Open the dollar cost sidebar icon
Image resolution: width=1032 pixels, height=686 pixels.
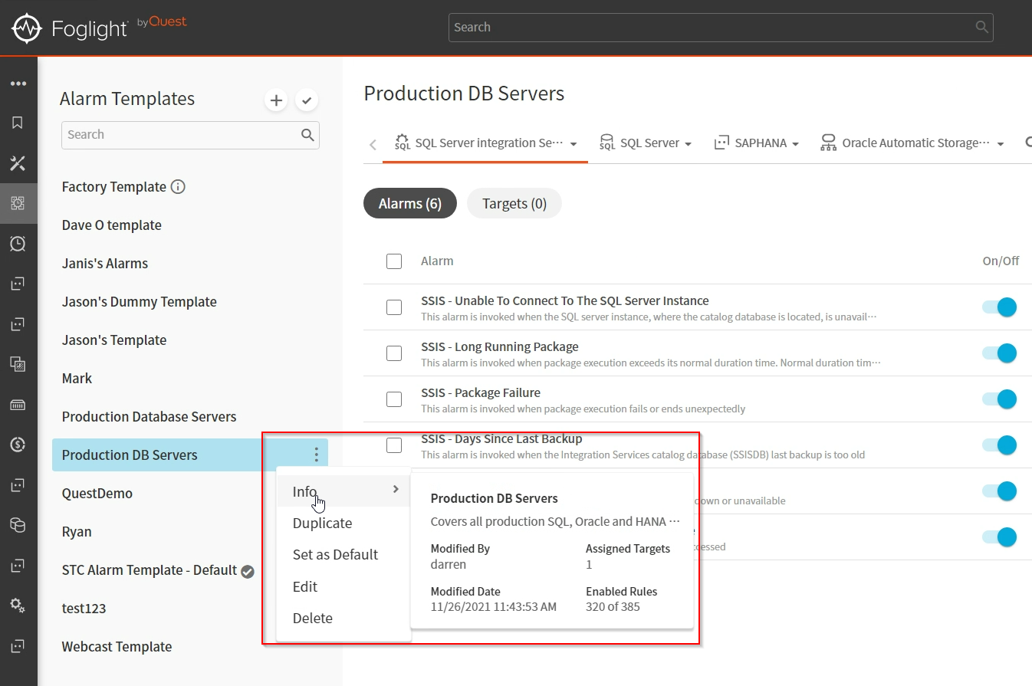18,444
